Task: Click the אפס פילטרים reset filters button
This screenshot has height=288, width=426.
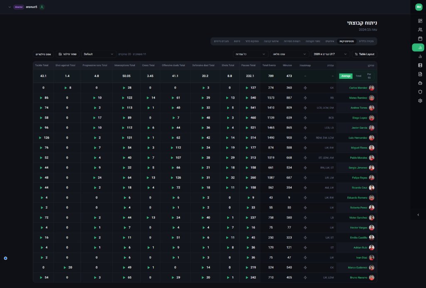Action: 43,55
